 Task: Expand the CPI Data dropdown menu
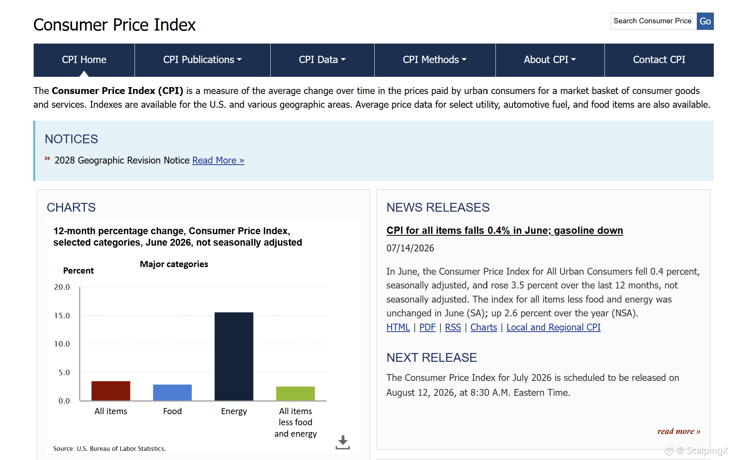point(322,60)
